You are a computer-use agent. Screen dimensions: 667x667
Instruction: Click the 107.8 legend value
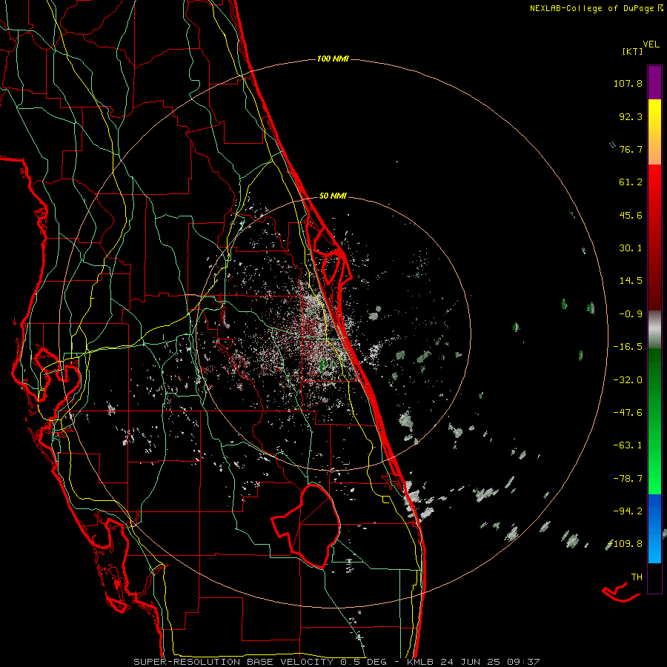pos(628,83)
